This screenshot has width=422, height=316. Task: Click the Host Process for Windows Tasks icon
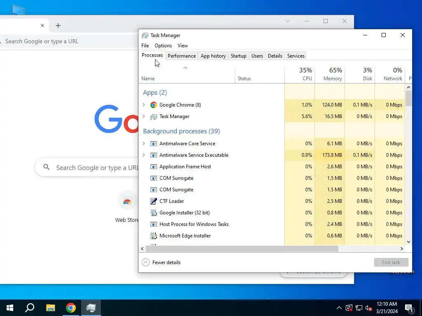coord(153,224)
